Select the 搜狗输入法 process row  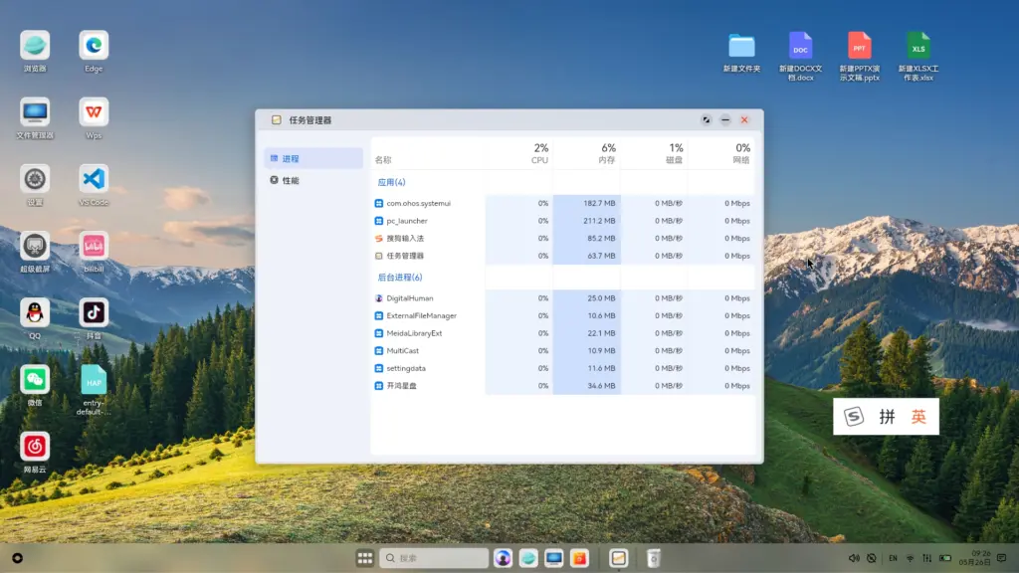(x=405, y=239)
